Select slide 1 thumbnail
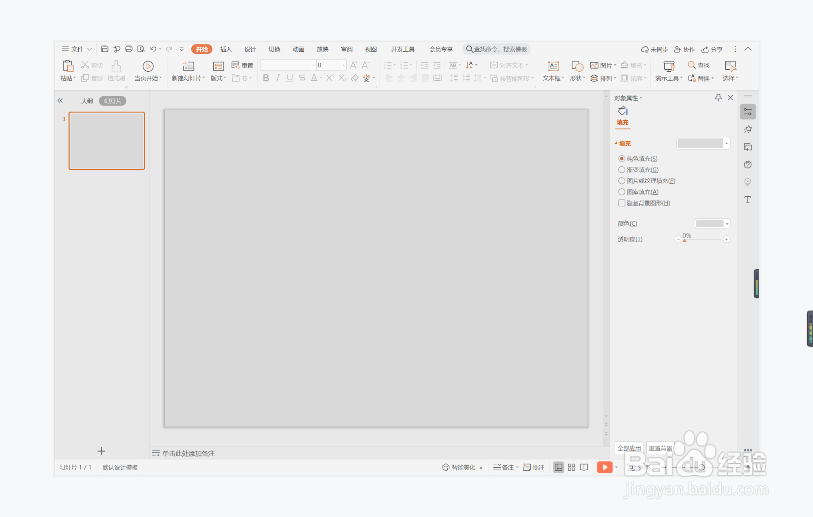 [x=107, y=141]
